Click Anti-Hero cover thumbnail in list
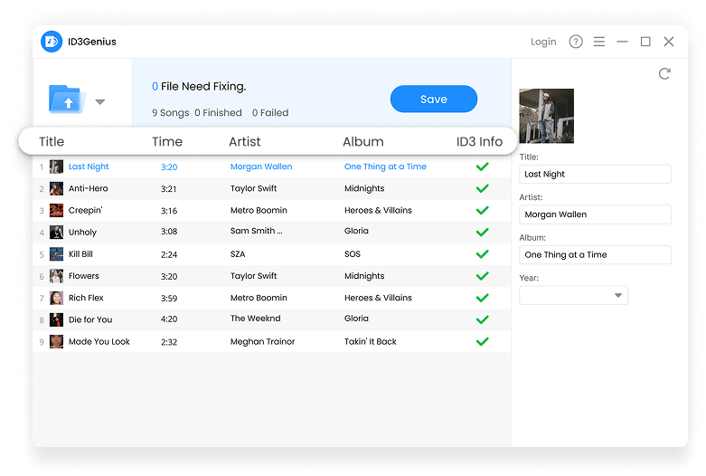 (x=56, y=188)
